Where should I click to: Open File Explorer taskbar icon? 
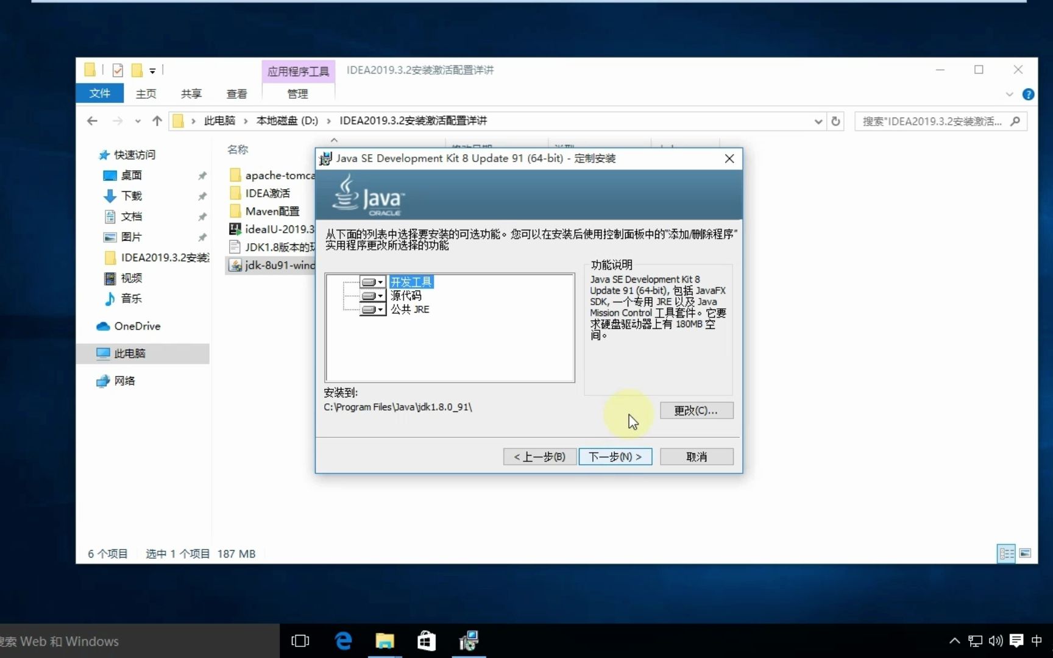pyautogui.click(x=385, y=641)
